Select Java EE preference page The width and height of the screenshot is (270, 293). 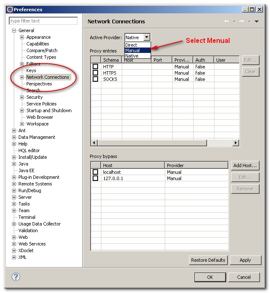point(26,170)
